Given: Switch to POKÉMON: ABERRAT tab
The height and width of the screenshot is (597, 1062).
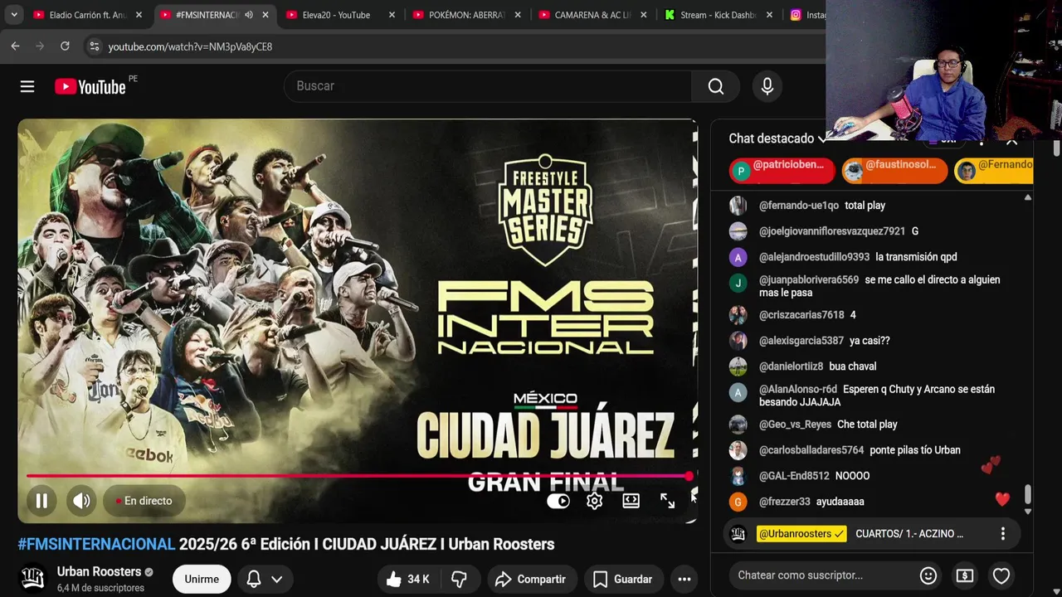Looking at the screenshot, I should (466, 15).
